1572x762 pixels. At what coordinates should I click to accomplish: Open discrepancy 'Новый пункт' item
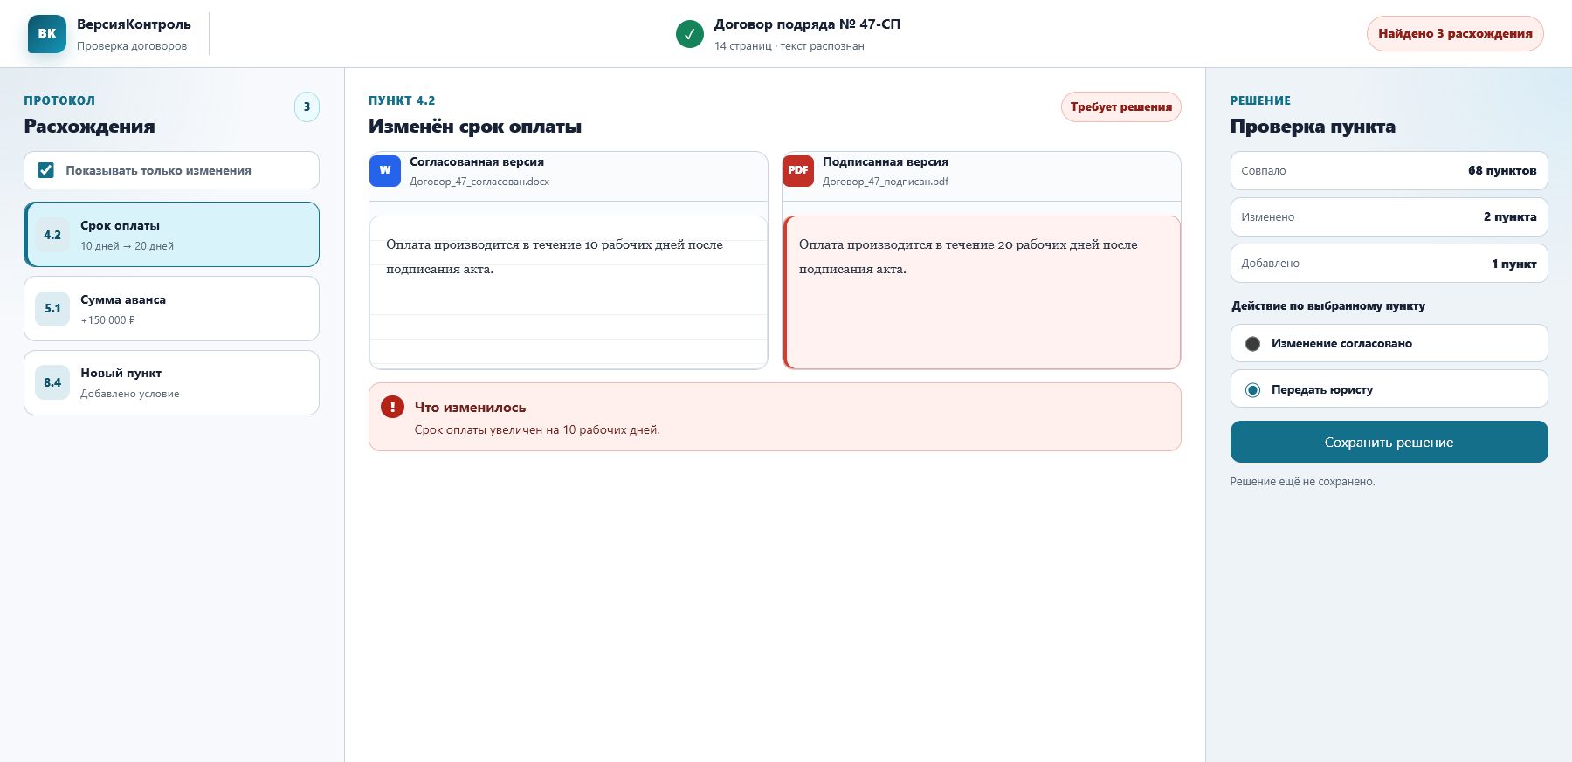(x=171, y=382)
